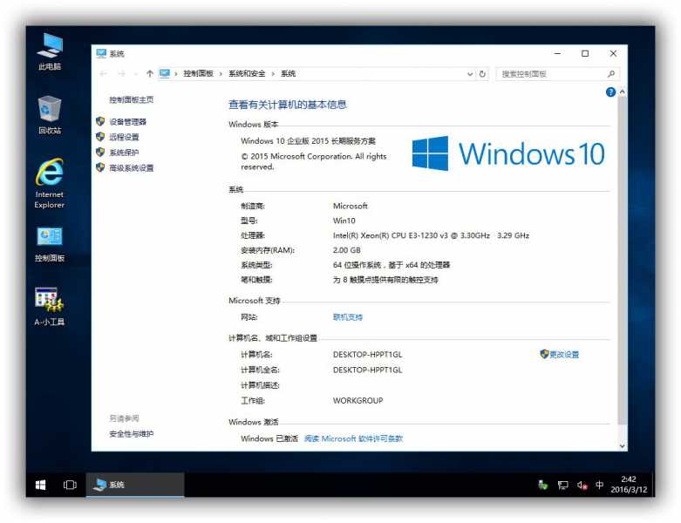This screenshot has width=681, height=523.
Task: Select 系统和安全 in the breadcrumb path
Action: point(247,74)
